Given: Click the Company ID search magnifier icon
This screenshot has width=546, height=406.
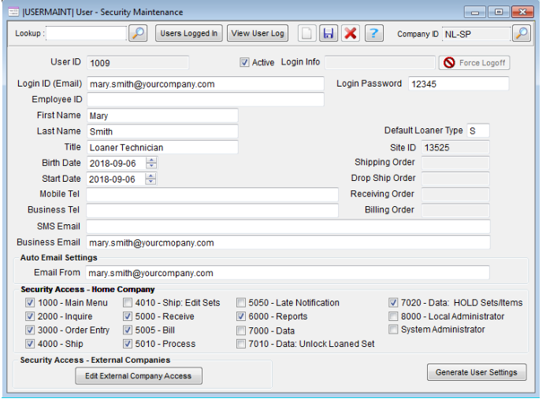Looking at the screenshot, I should coord(522,34).
